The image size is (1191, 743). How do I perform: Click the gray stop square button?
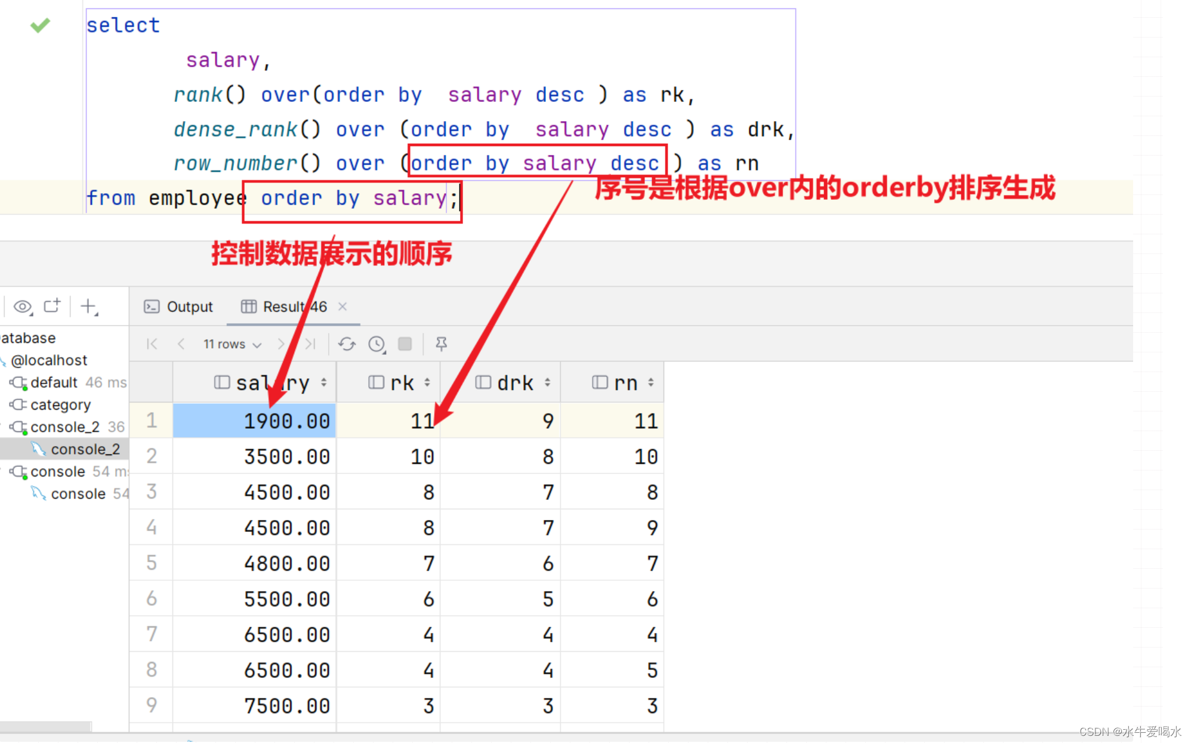(x=405, y=344)
